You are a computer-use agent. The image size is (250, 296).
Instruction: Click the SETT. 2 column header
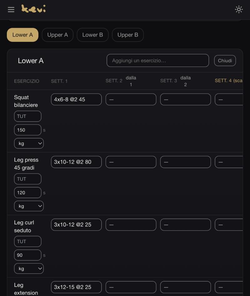tap(114, 81)
